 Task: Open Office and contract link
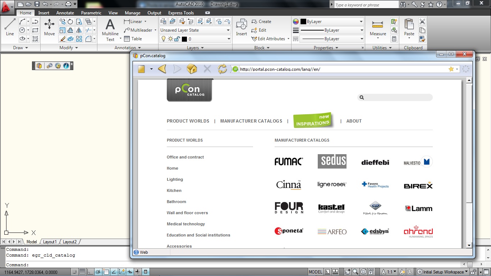click(185, 157)
